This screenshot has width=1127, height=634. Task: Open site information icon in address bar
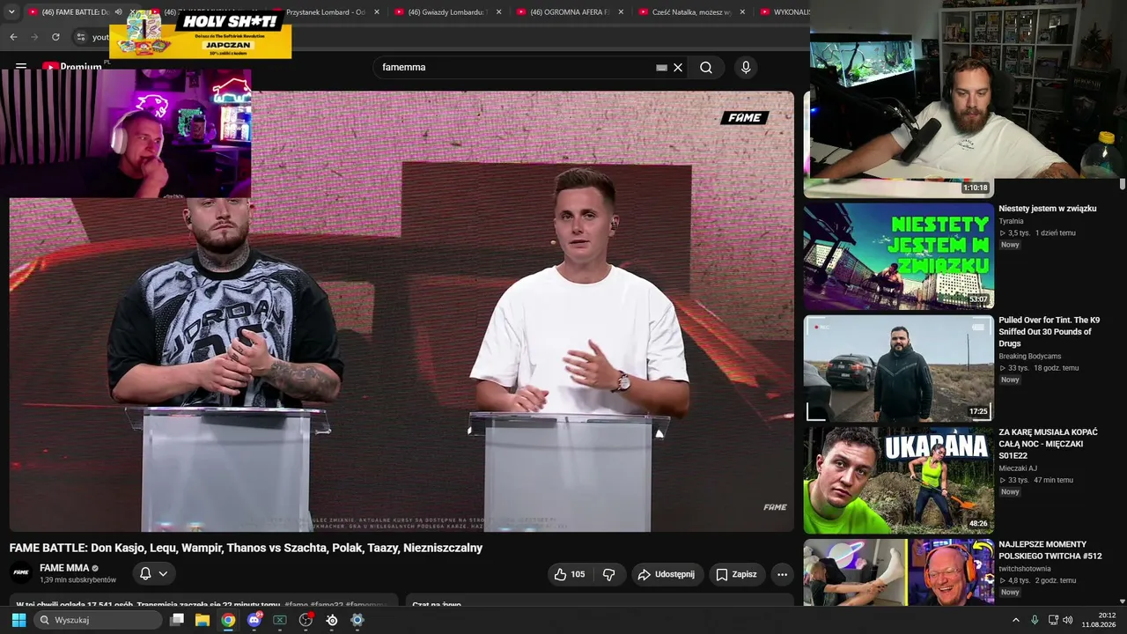[x=80, y=37]
